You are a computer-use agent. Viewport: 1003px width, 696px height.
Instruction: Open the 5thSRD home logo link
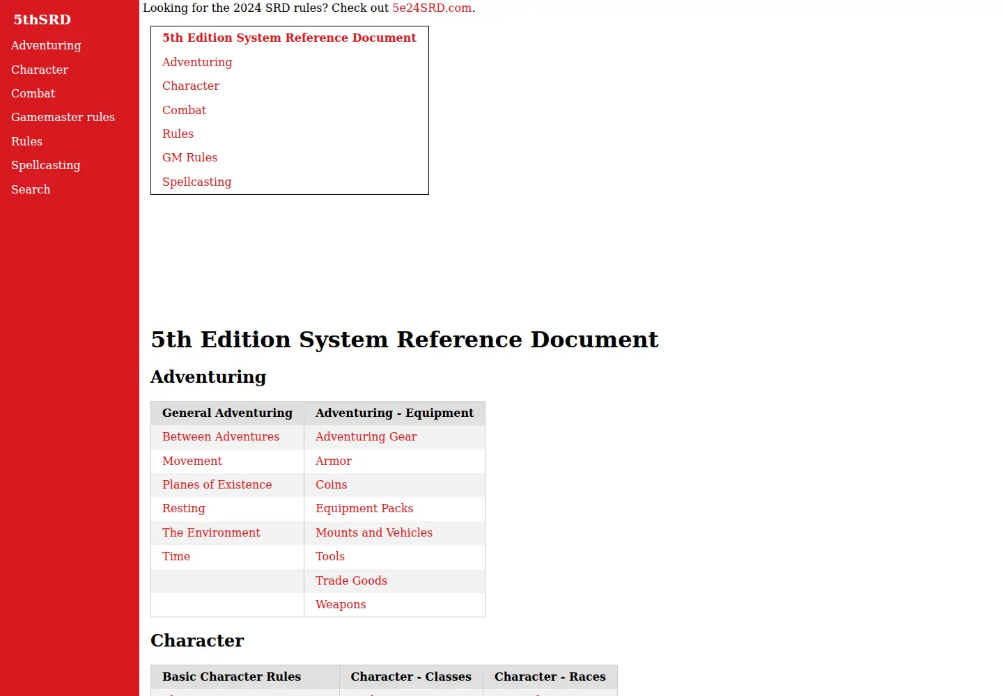pos(42,19)
